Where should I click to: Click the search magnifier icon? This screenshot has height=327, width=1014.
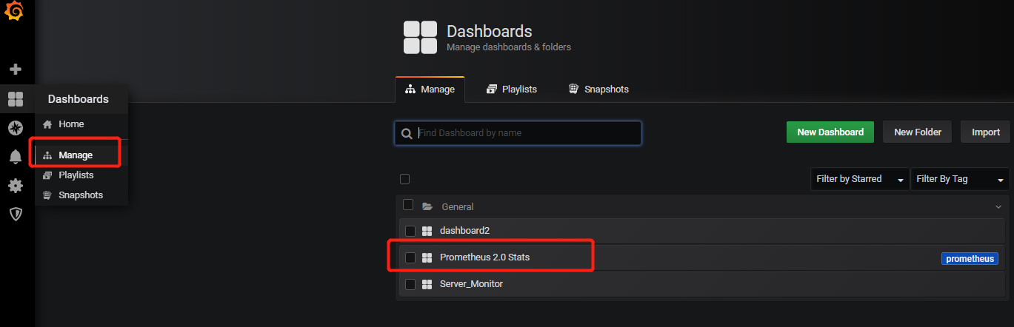click(x=406, y=134)
